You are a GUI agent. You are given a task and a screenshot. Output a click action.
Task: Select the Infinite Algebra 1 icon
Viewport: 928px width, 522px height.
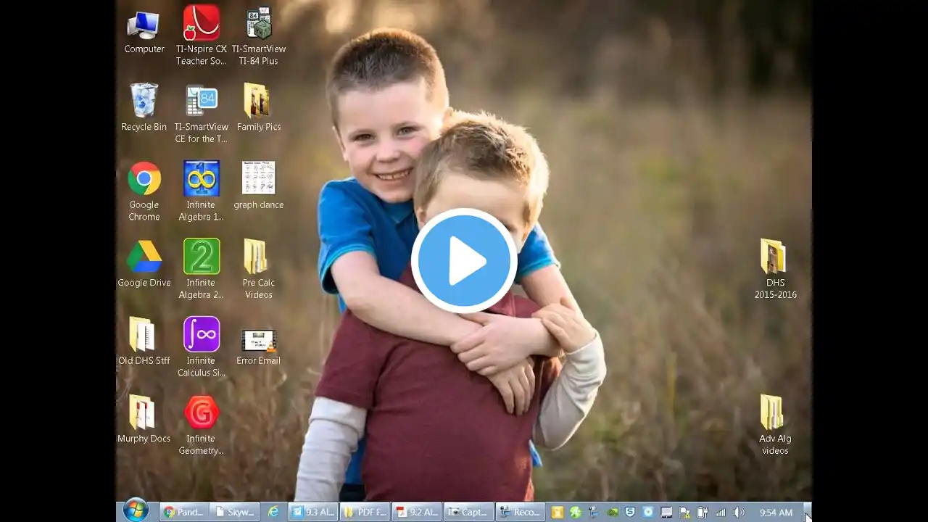(x=201, y=180)
